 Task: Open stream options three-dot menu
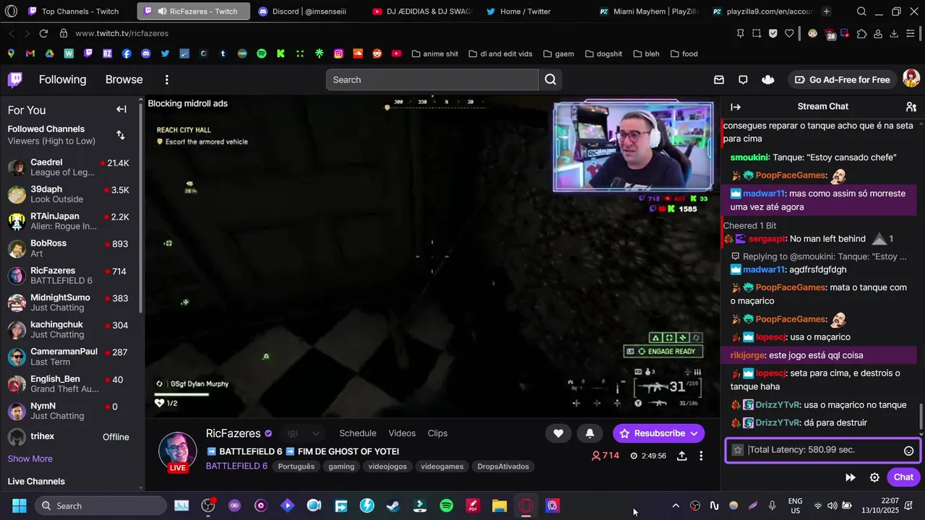click(x=701, y=456)
